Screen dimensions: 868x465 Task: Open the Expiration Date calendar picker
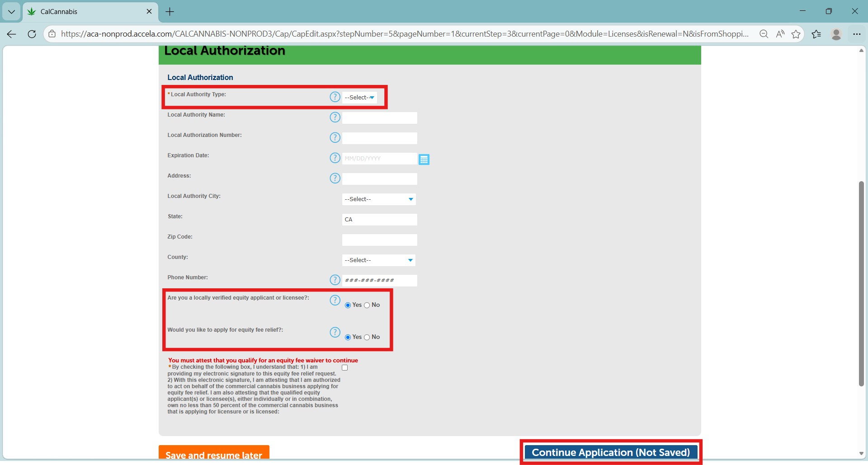click(x=424, y=159)
